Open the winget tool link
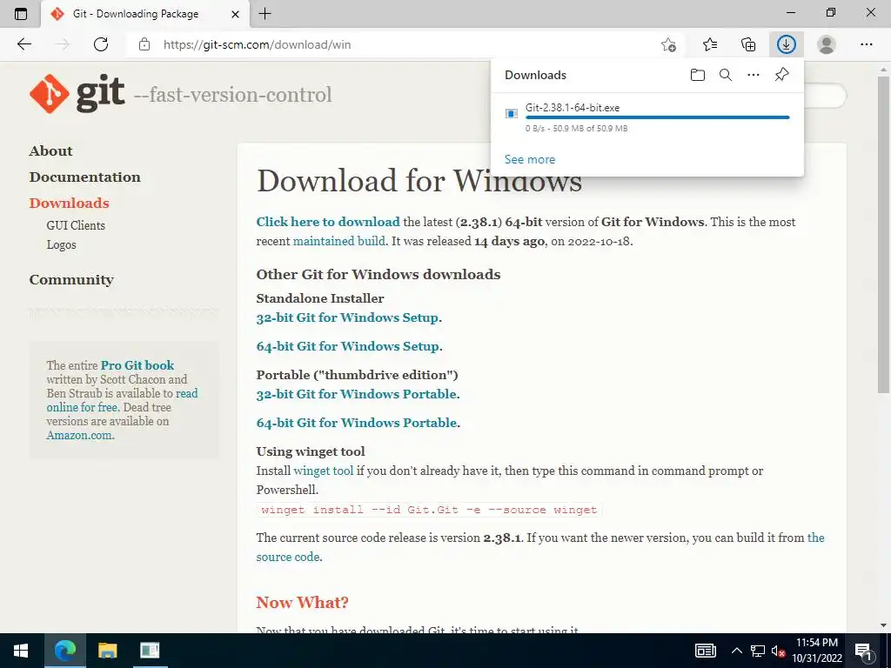The image size is (891, 668). (324, 471)
